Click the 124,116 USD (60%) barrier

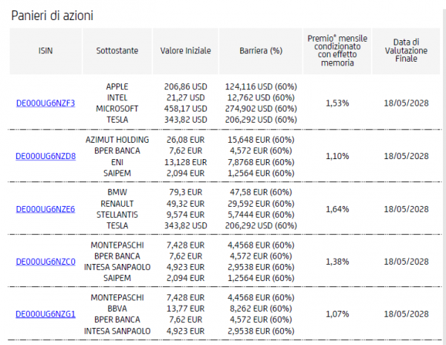coord(261,87)
